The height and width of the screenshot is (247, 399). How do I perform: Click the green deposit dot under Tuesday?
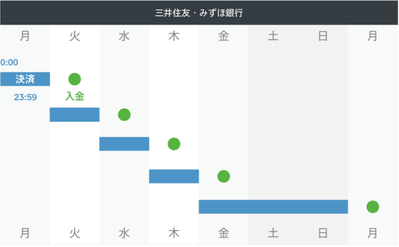pos(74,79)
